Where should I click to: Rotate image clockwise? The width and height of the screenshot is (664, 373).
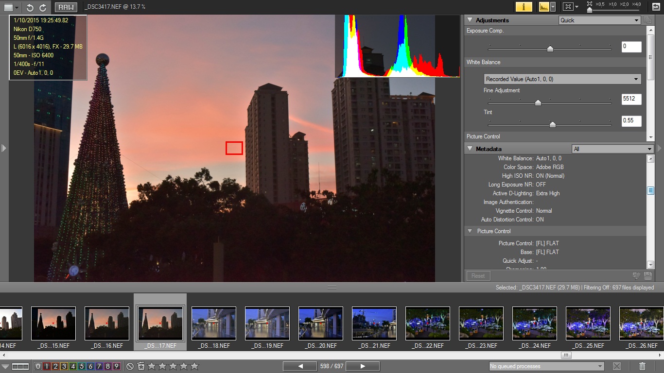[x=43, y=7]
